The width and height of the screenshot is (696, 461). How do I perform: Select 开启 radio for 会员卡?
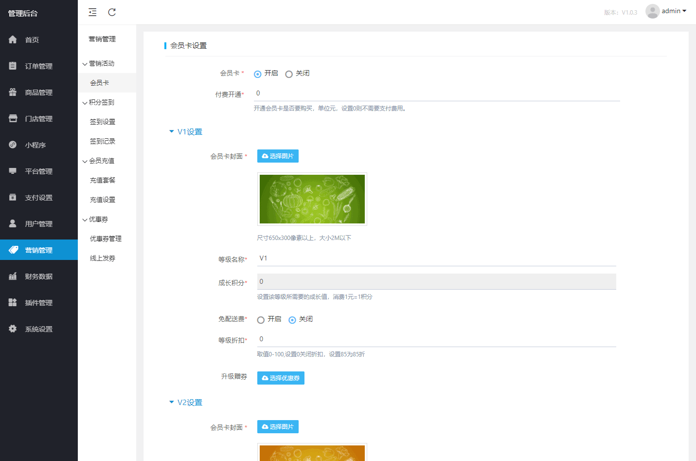click(x=257, y=74)
